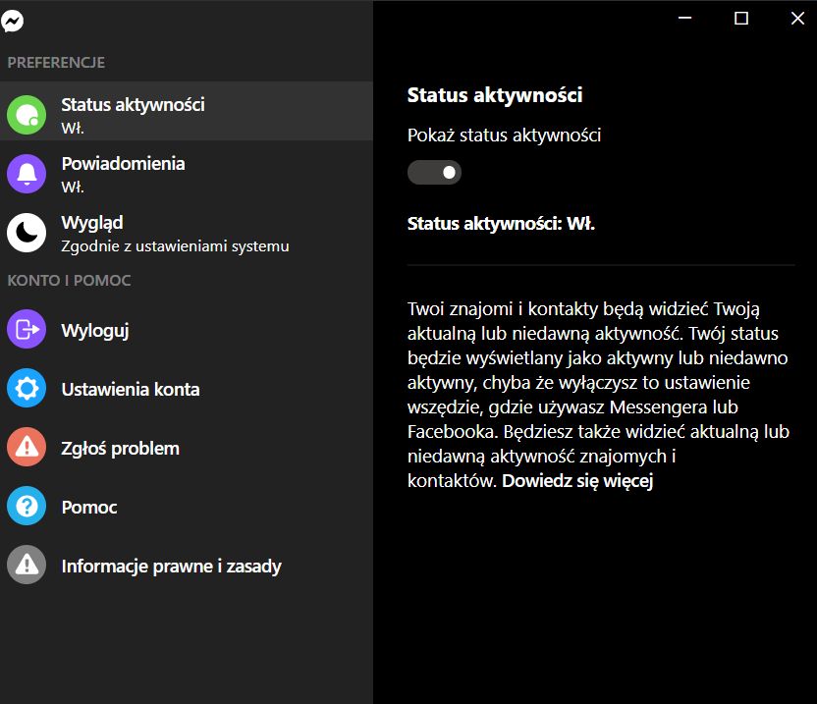Follow the Dowiedz się więcej link
817x704 pixels.
(577, 481)
